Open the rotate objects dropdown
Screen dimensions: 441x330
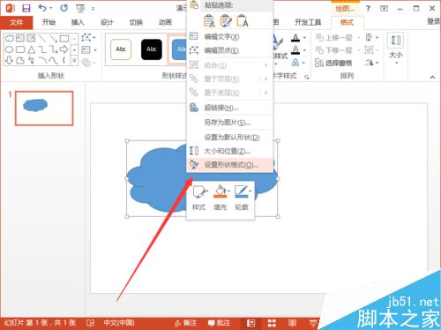[372, 63]
